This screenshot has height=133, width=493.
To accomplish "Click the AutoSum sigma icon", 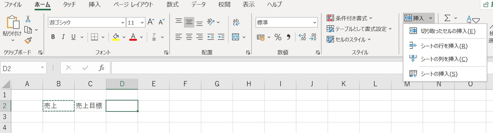I will pos(447,18).
